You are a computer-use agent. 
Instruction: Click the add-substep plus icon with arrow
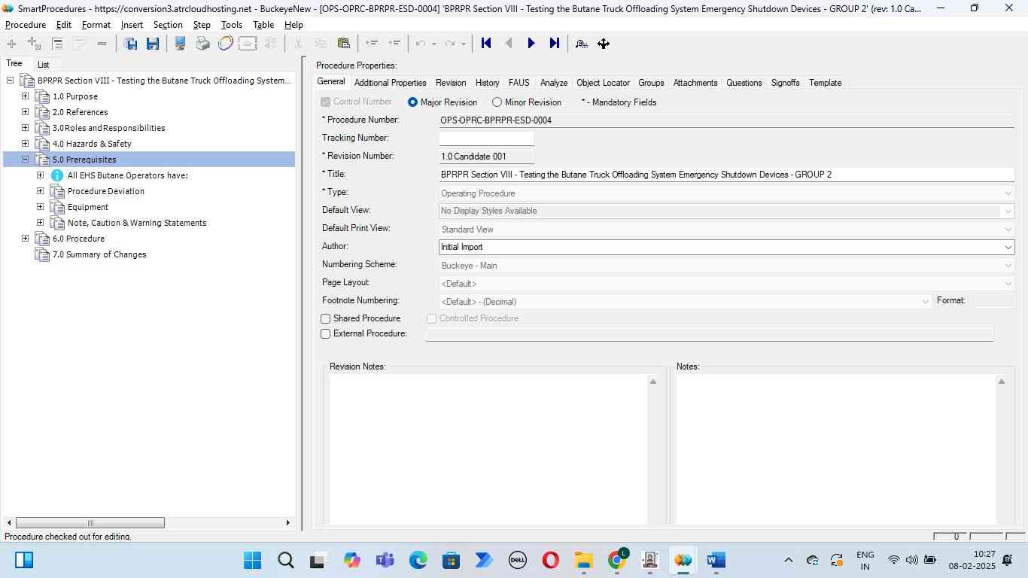34,44
